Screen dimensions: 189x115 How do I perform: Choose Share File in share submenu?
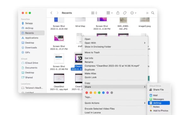point(159,90)
